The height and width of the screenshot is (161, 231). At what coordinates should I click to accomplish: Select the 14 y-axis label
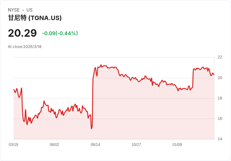coord(220,139)
